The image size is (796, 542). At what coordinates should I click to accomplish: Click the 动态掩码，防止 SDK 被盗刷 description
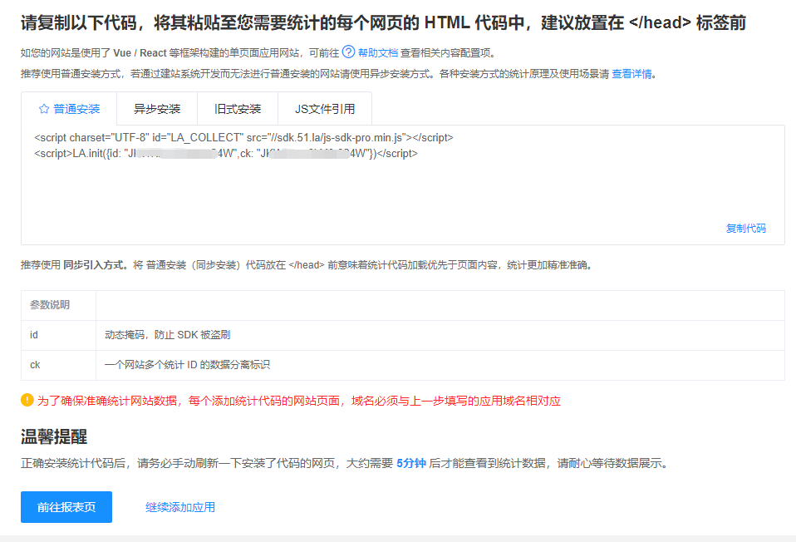pos(168,335)
